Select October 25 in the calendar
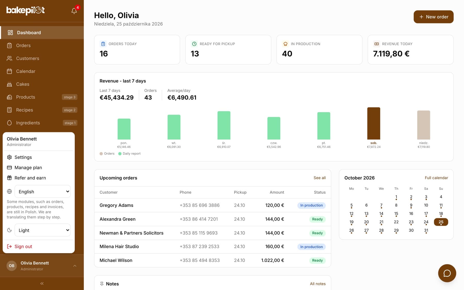This screenshot has height=290, width=464. (441, 222)
